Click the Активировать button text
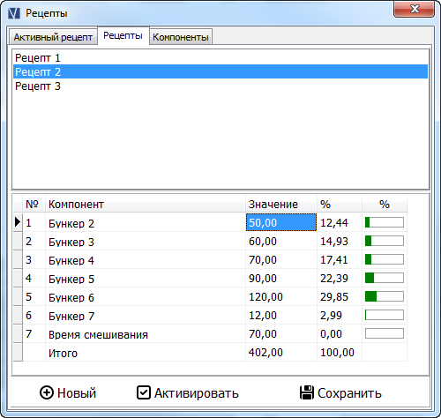 click(x=197, y=393)
